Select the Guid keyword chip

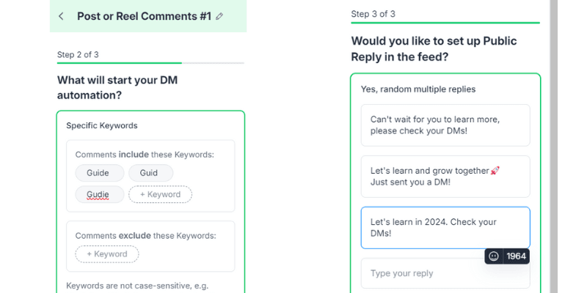151,173
